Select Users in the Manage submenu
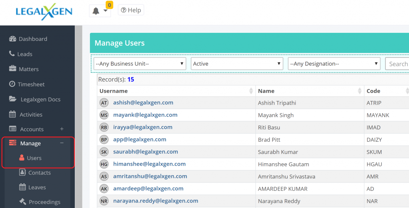This screenshot has height=208, width=409. tap(34, 158)
